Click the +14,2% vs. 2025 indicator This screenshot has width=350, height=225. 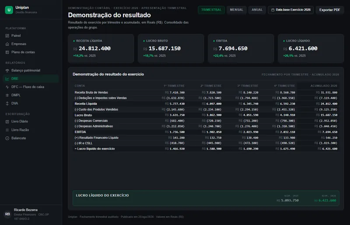84,56
